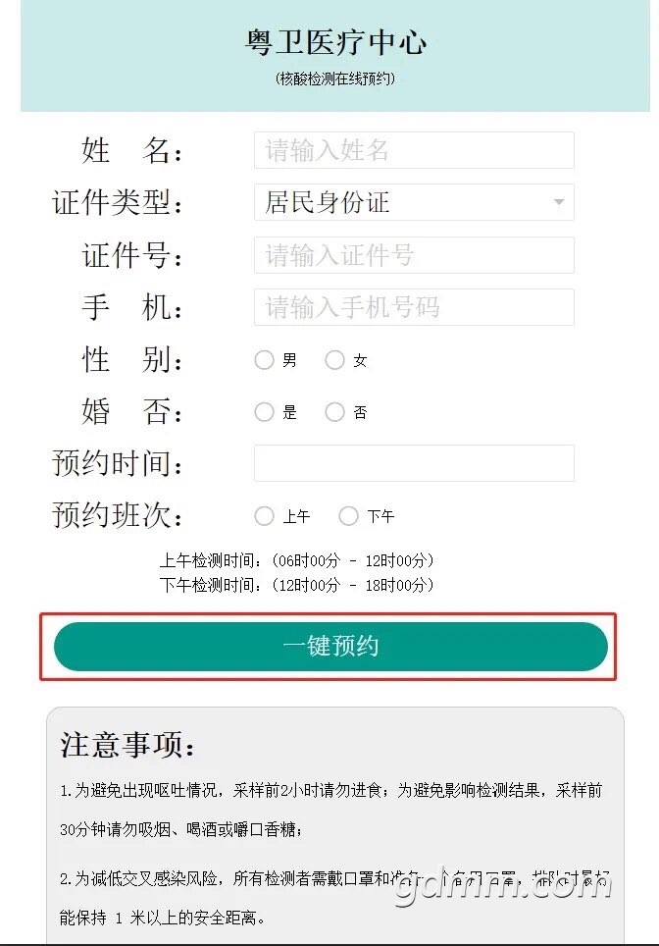The height and width of the screenshot is (946, 659).
Task: Click the 粤卫医疗中心 header title
Action: coord(335,42)
